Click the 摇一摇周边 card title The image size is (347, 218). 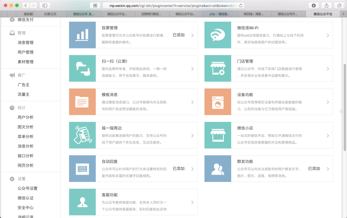click(x=112, y=128)
